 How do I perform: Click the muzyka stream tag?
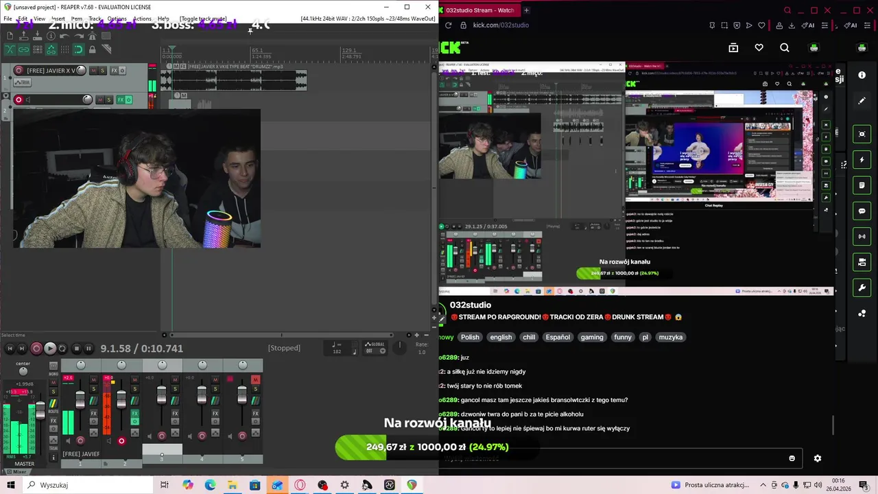pos(671,337)
